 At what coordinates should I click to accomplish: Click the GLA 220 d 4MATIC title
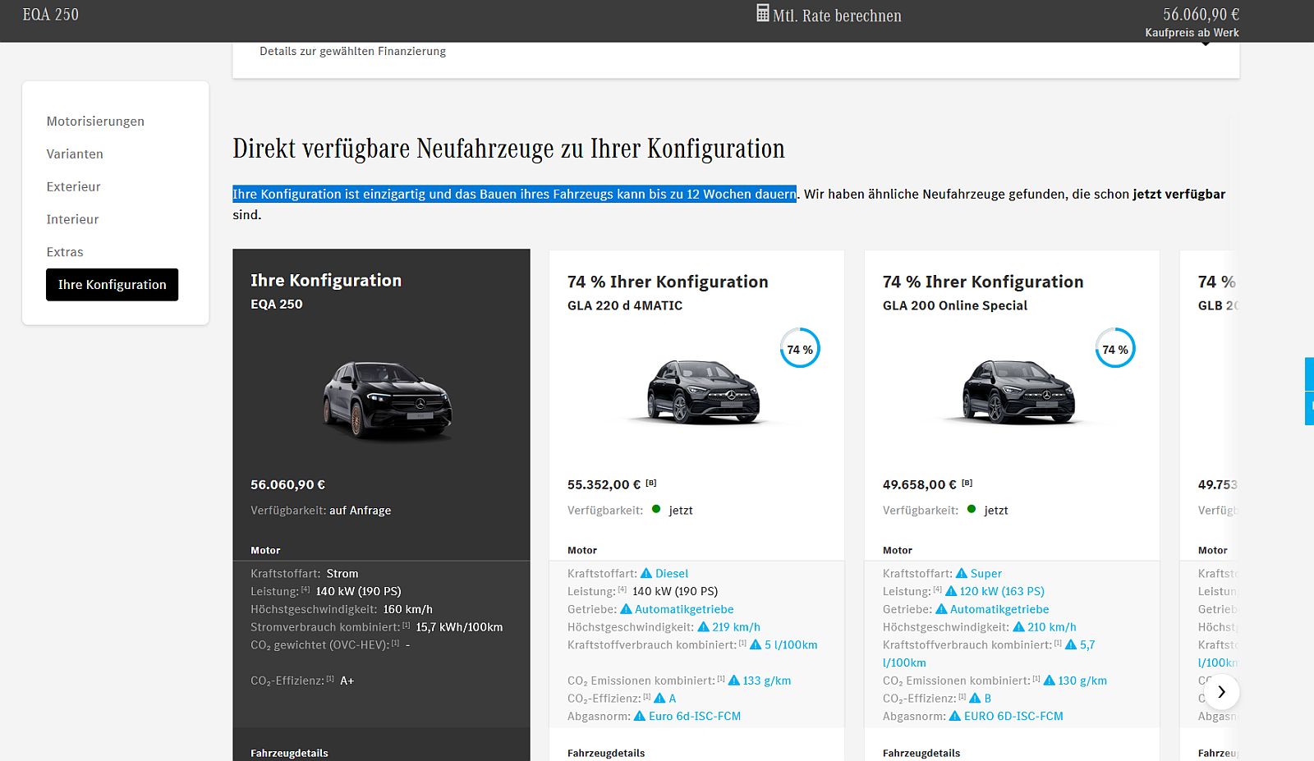point(625,305)
